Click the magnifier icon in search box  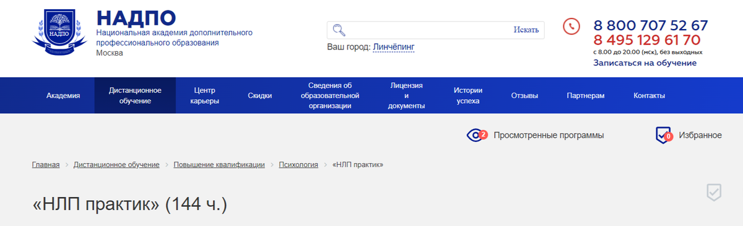click(x=339, y=30)
